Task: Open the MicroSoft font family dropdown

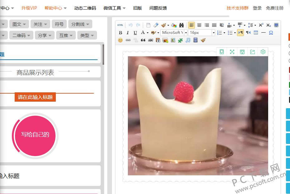Action: pyautogui.click(x=173, y=32)
